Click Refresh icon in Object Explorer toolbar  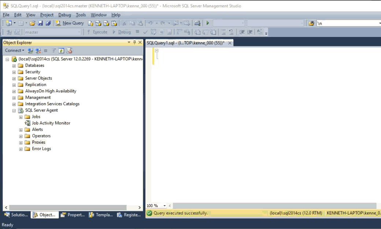pos(61,50)
